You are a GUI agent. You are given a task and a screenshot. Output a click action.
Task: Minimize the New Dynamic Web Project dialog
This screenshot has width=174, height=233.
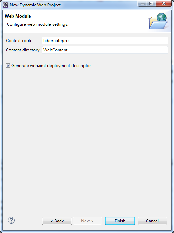point(142,4)
